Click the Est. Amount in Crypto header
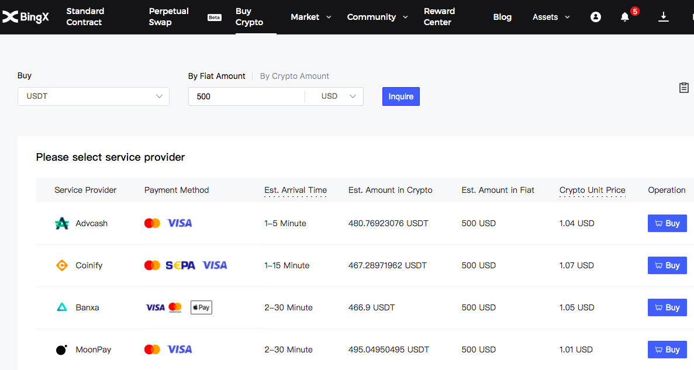 click(x=391, y=191)
